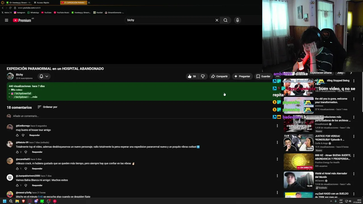363x204 pixels.
Task: Open the Windows Start menu
Action: pyautogui.click(x=5, y=201)
